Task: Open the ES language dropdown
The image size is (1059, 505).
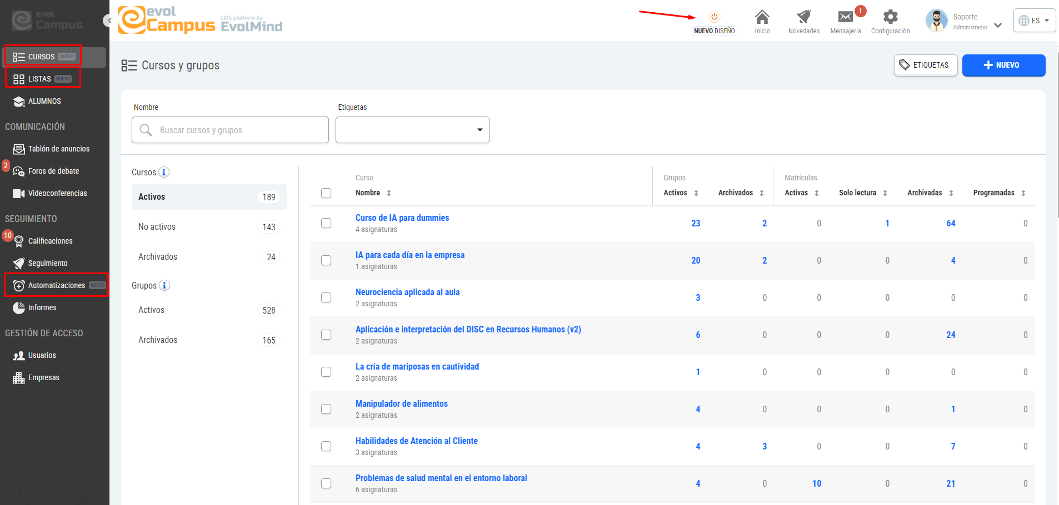Action: click(1034, 21)
